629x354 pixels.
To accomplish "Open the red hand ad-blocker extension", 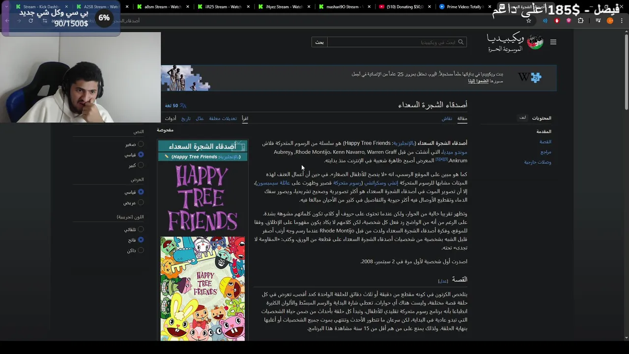I will click(557, 21).
